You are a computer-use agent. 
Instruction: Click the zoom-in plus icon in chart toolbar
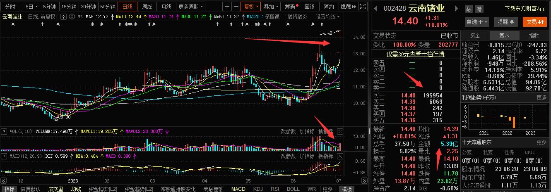[x=227, y=7]
